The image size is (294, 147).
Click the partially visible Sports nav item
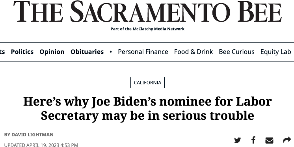tap(2, 52)
